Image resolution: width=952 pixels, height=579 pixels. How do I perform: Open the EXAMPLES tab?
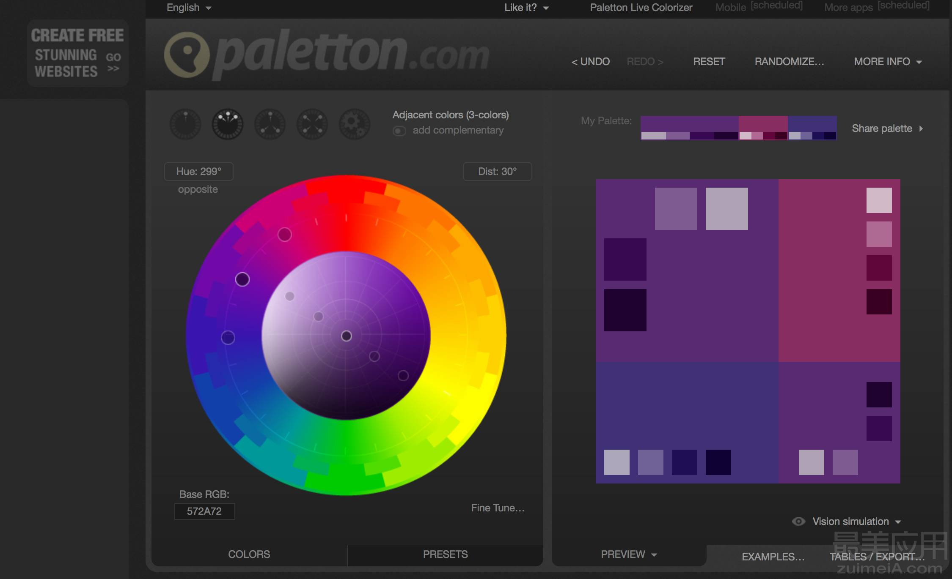tap(773, 557)
